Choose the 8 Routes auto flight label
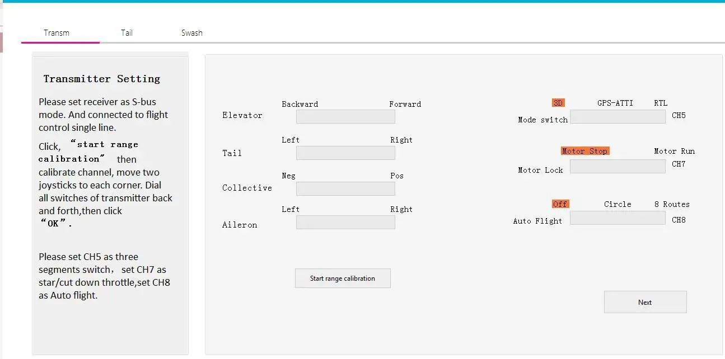This screenshot has width=725, height=359. tap(672, 204)
